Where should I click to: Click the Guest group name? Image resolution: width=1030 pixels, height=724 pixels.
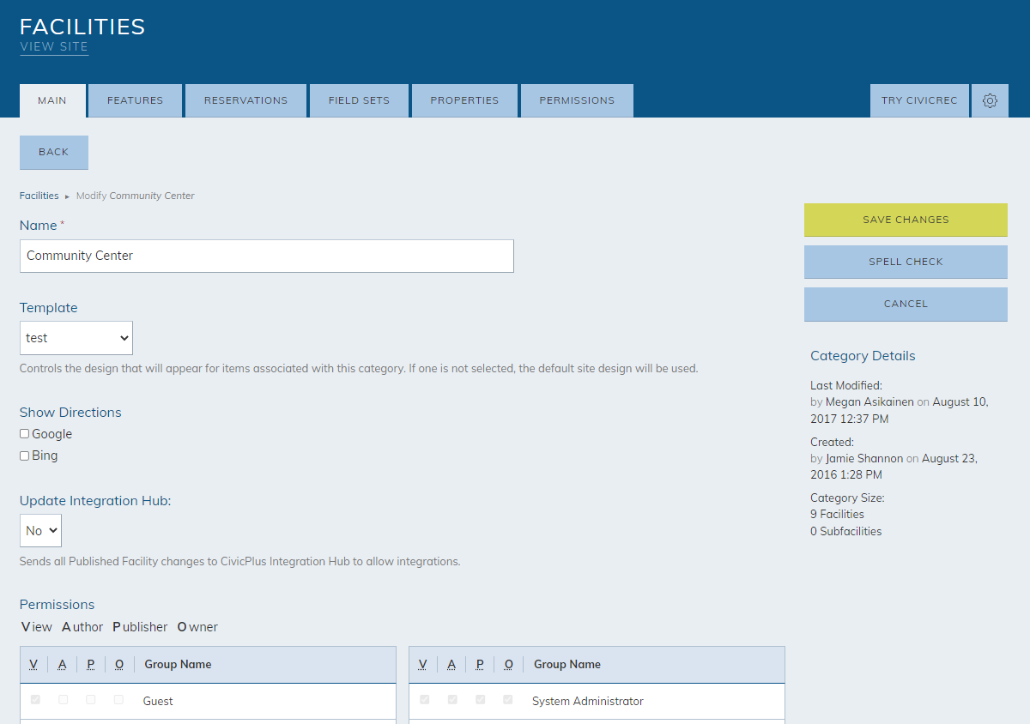tap(158, 701)
